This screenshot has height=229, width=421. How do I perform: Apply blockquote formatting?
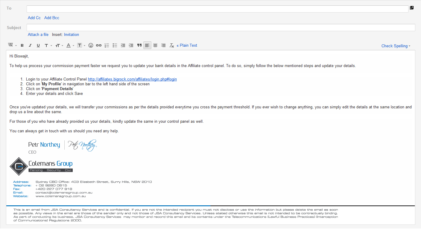pyautogui.click(x=139, y=46)
